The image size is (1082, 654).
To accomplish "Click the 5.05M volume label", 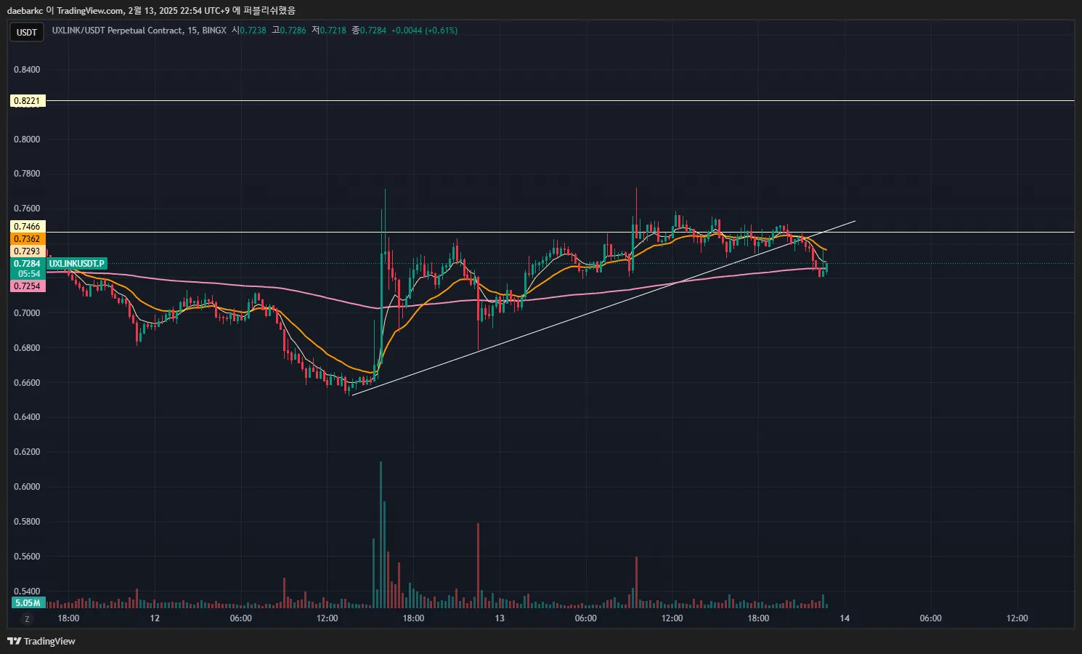I will (x=28, y=603).
